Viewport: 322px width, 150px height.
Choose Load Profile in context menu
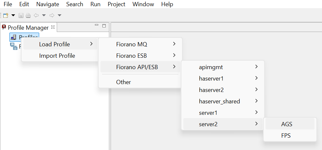click(60, 44)
